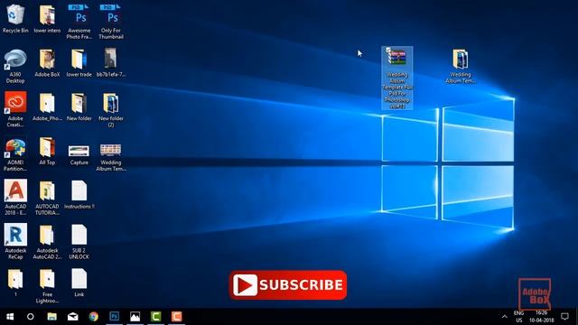This screenshot has width=578, height=325.
Task: Select the Capture image file
Action: 79,154
